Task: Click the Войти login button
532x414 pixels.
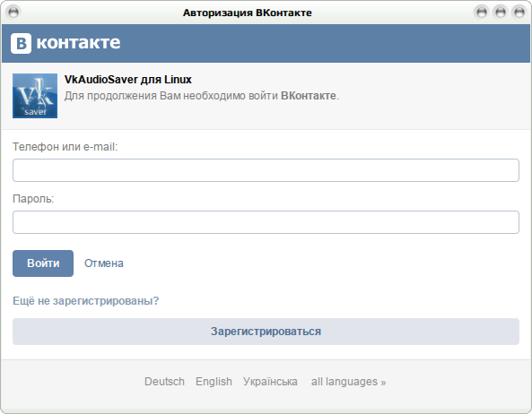Action: point(43,263)
